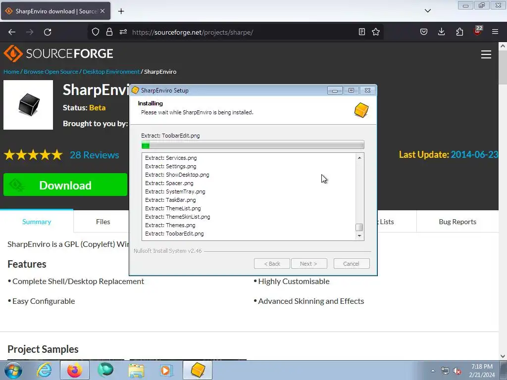Open Firefox downloads panel
The image size is (507, 380).
[x=441, y=32]
